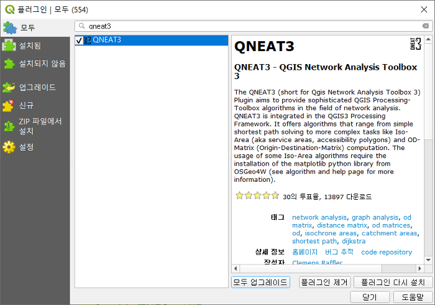
Task: Click the 도움말 (Help) button
Action: tap(413, 297)
